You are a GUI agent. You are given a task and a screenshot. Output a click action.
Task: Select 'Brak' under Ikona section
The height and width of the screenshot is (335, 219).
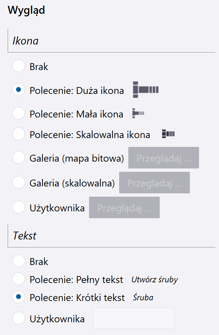click(19, 66)
